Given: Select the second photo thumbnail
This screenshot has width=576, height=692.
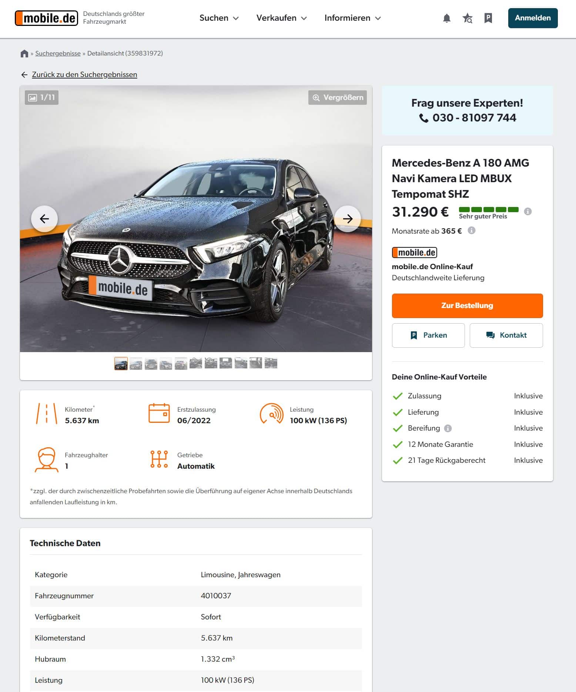Looking at the screenshot, I should pyautogui.click(x=136, y=364).
